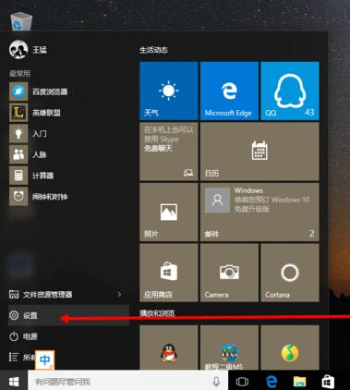Open the 天气 weather tile
This screenshot has width=350, height=390.
pyautogui.click(x=169, y=91)
